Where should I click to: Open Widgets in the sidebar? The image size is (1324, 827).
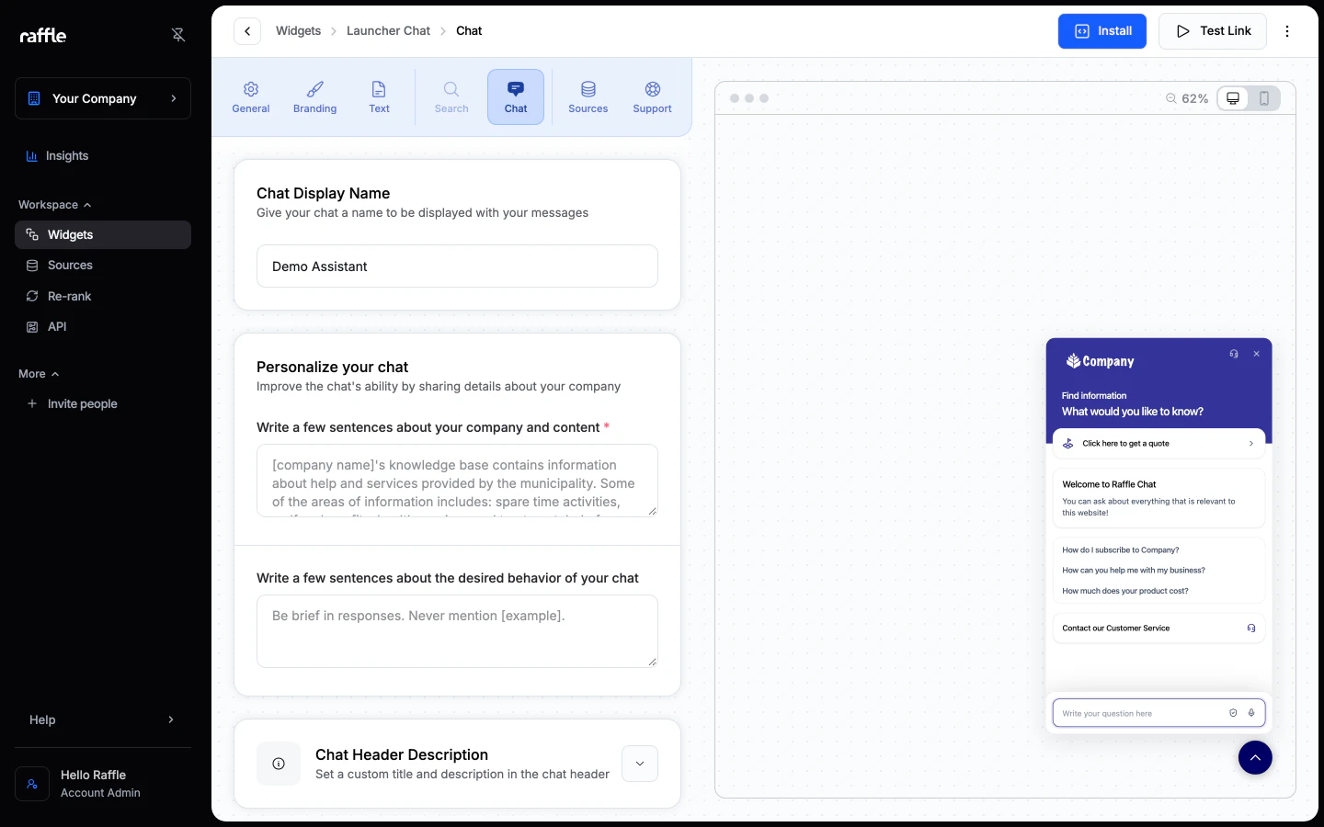103,234
